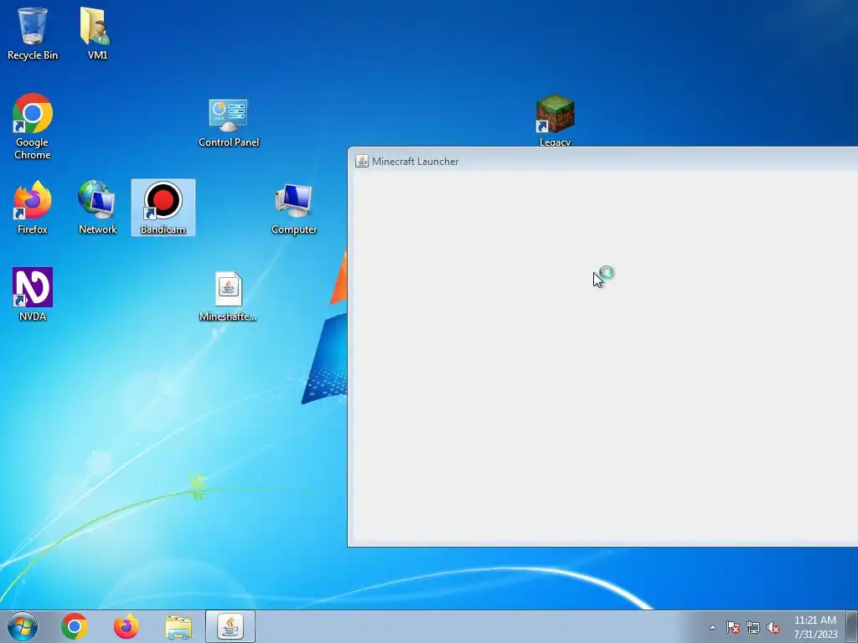Select the NVDA desktop shortcut
Screen dimensions: 858x643
(x=33, y=295)
